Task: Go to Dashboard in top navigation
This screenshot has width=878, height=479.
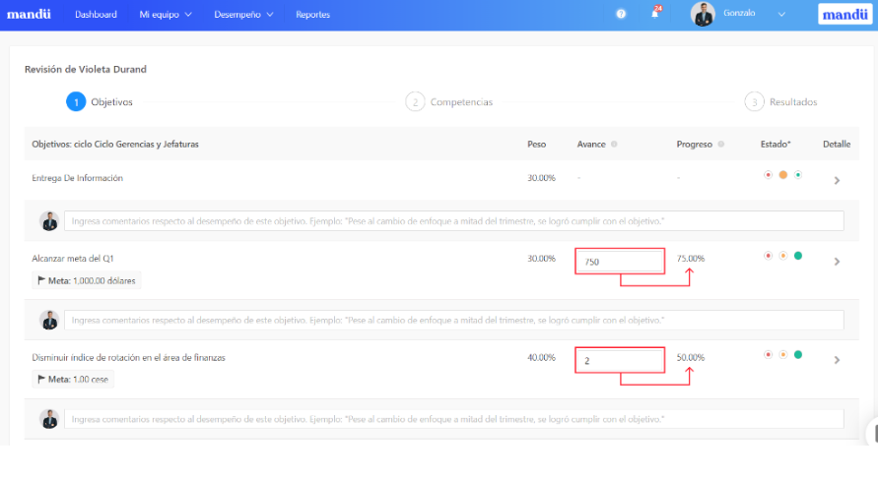Action: (x=96, y=15)
